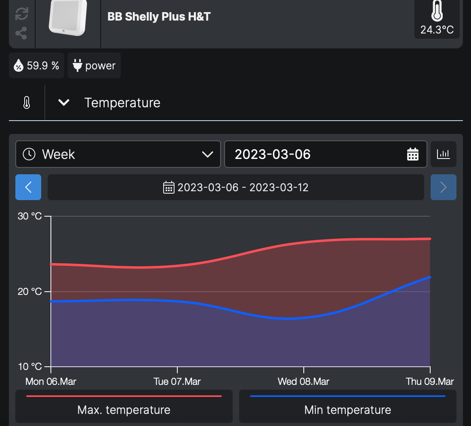Click the clock icon in Week selector

click(29, 154)
